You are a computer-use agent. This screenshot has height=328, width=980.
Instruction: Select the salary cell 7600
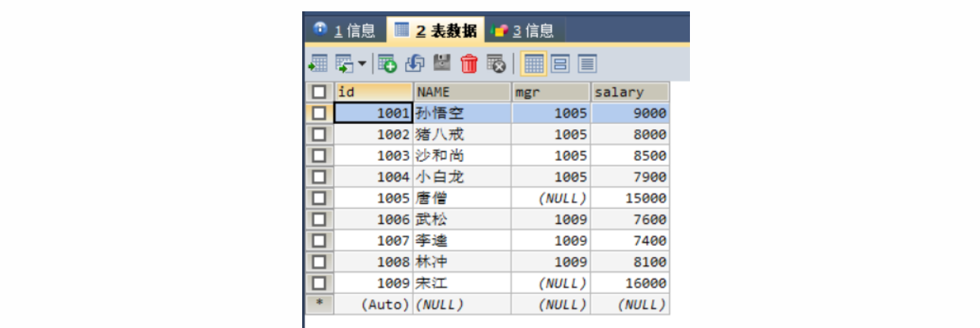click(x=630, y=219)
